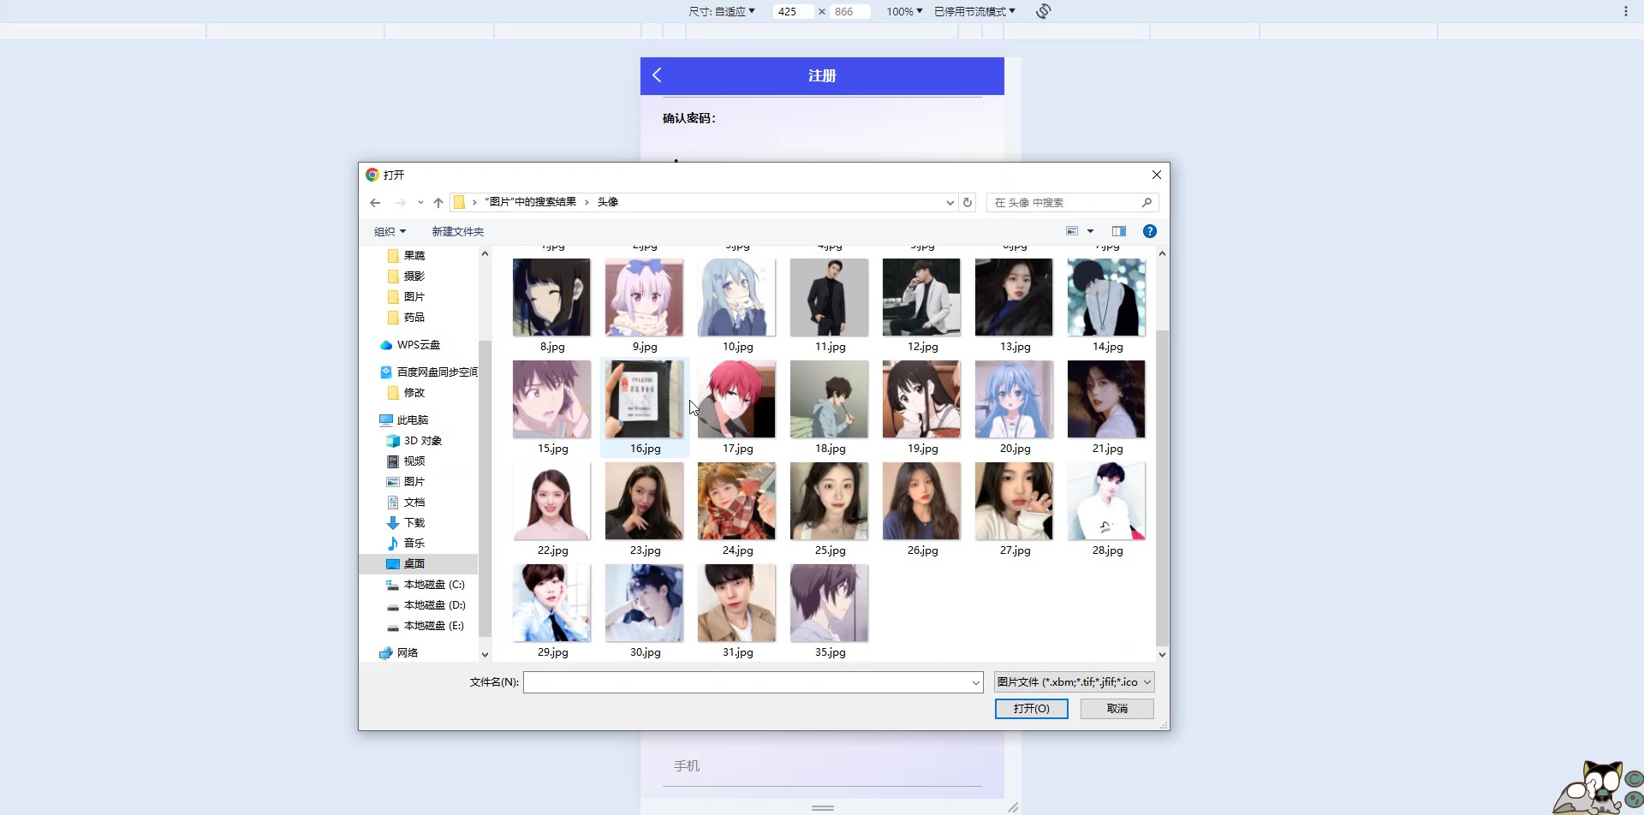1644x815 pixels.
Task: Click the search magnifier icon
Action: coord(1147,203)
